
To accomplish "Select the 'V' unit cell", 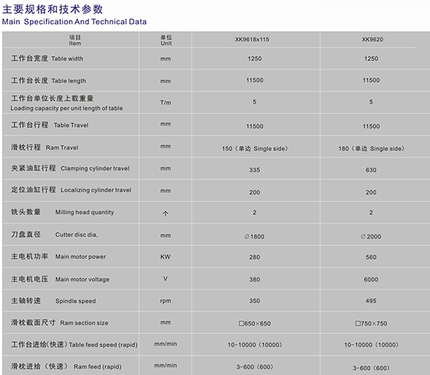I will tap(166, 279).
